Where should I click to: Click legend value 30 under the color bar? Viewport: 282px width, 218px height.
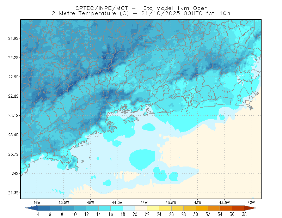point(196,214)
